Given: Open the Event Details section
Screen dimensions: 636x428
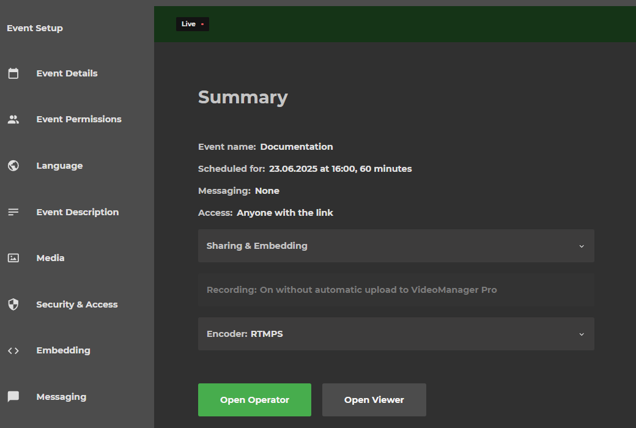Looking at the screenshot, I should point(67,73).
